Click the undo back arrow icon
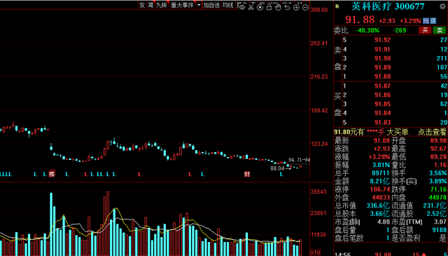The height and width of the screenshot is (256, 448). coord(287,7)
